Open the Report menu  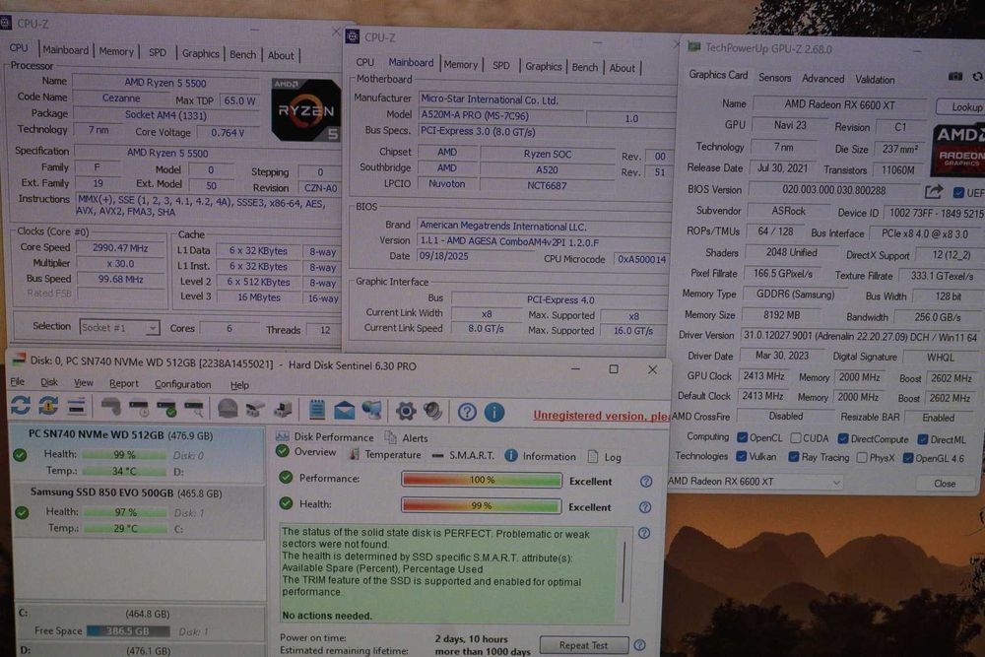click(124, 383)
